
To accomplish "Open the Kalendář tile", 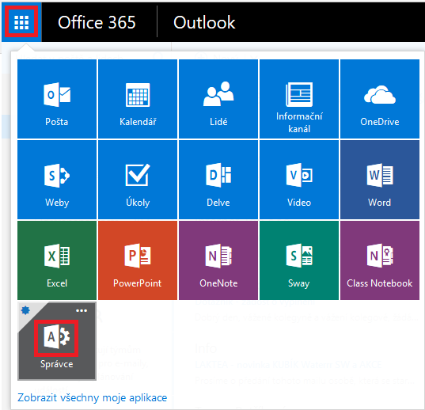I will [x=138, y=99].
